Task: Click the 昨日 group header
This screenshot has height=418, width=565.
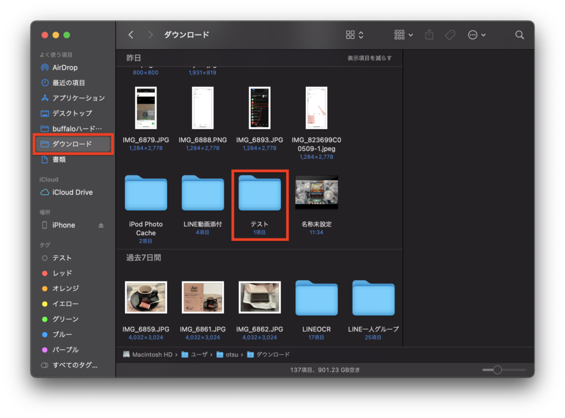Action: [x=133, y=58]
